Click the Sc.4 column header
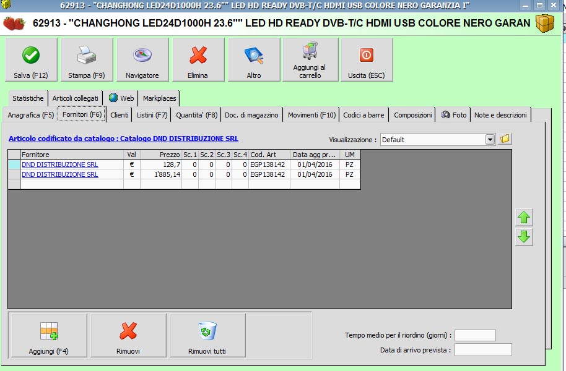Viewport: 566px width, 371px height. [x=240, y=155]
